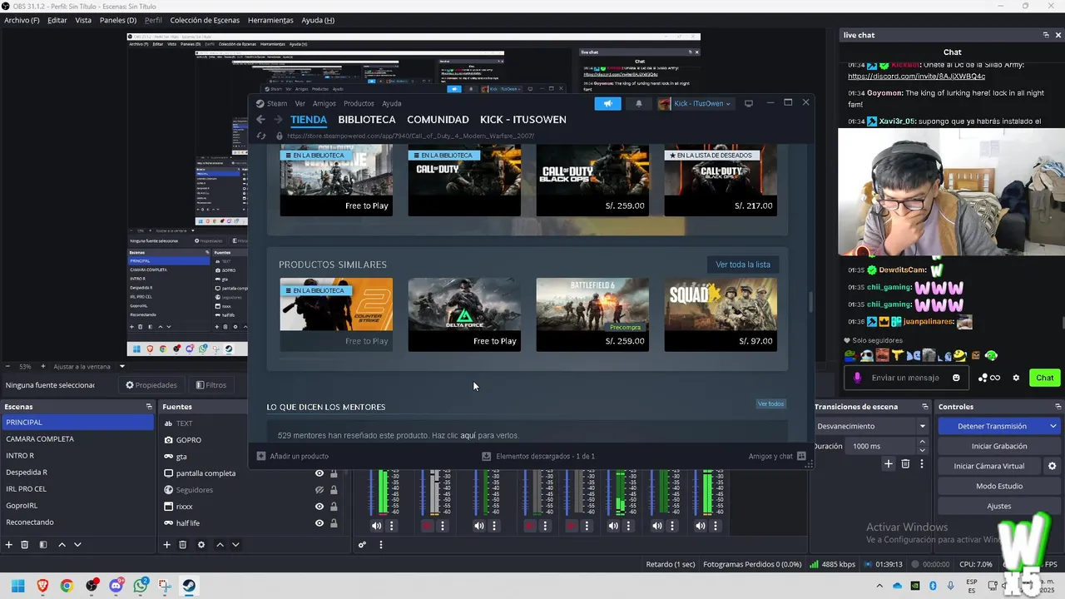Open scene filters icon in Escenas toolbar

coord(42,545)
